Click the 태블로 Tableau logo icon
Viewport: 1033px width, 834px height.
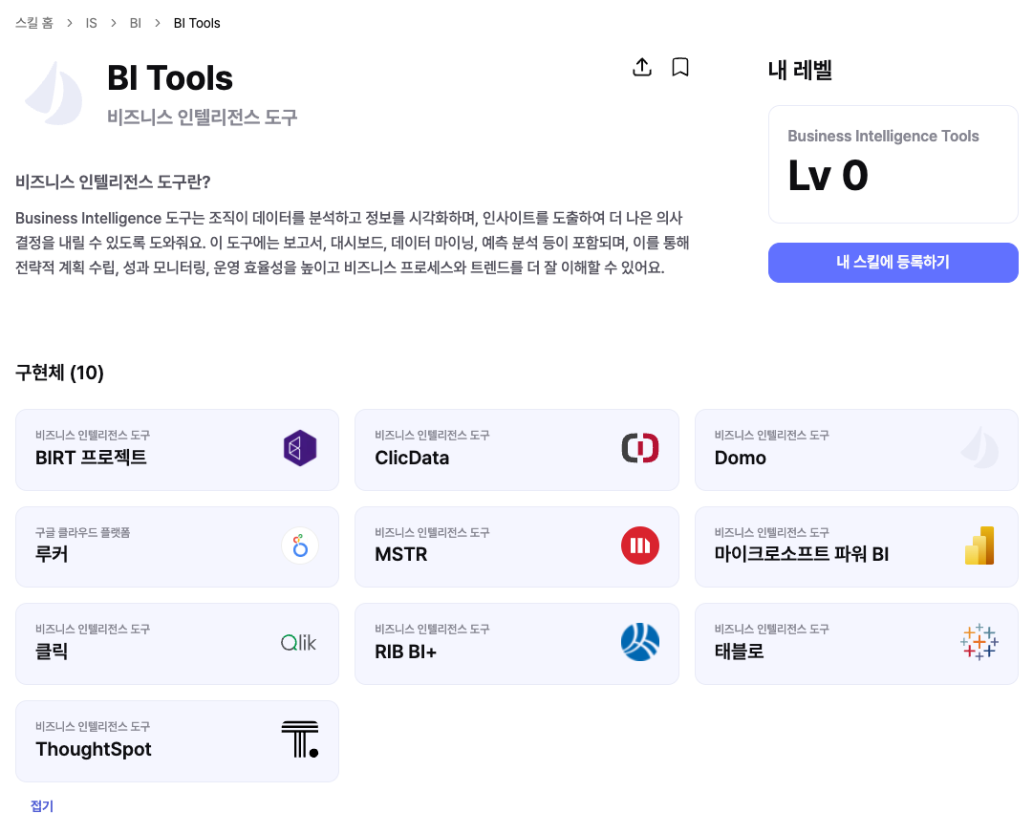pyautogui.click(x=979, y=643)
